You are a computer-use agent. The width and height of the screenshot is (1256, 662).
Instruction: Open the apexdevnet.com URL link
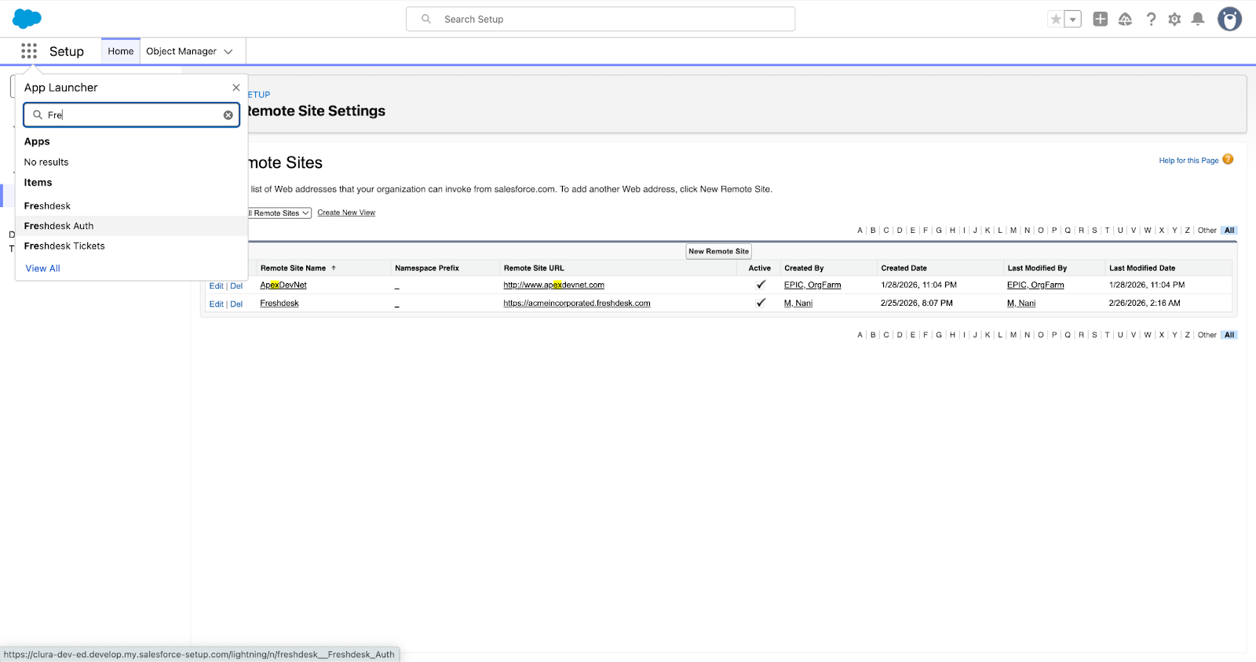553,285
